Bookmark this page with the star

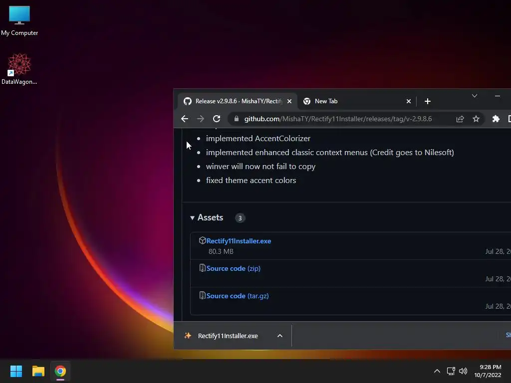tap(476, 119)
